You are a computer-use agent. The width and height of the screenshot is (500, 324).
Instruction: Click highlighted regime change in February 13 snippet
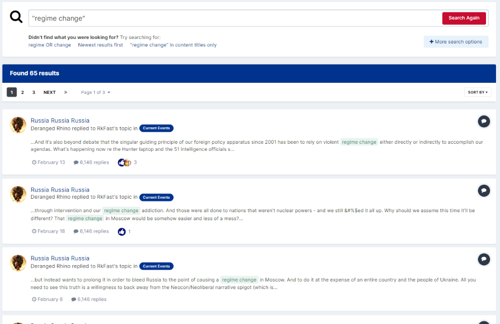(x=359, y=142)
